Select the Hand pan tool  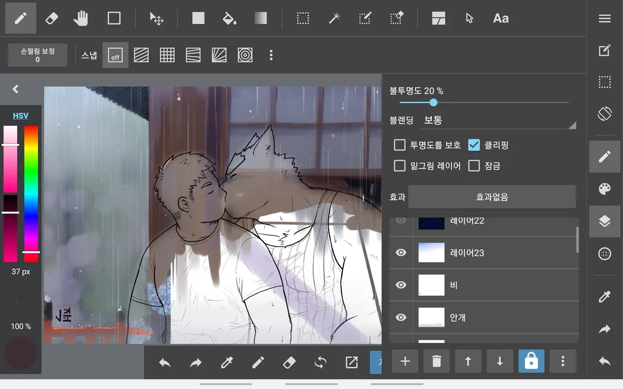click(x=81, y=18)
